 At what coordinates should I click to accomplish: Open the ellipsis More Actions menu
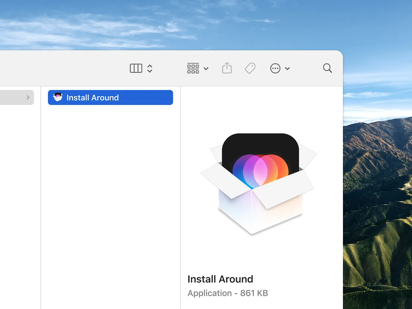coord(275,68)
